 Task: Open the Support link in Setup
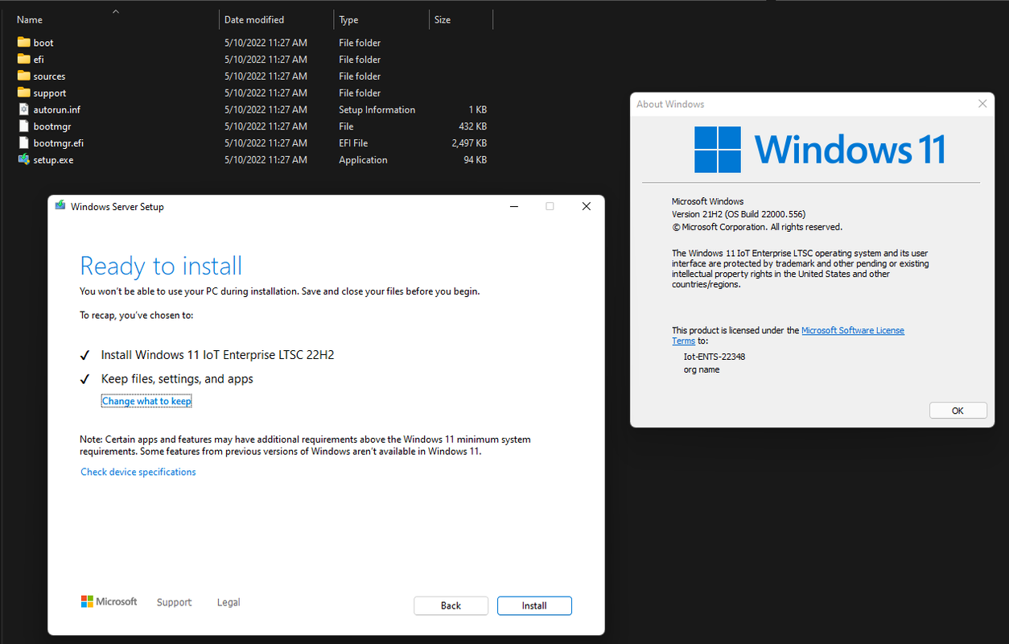[174, 602]
